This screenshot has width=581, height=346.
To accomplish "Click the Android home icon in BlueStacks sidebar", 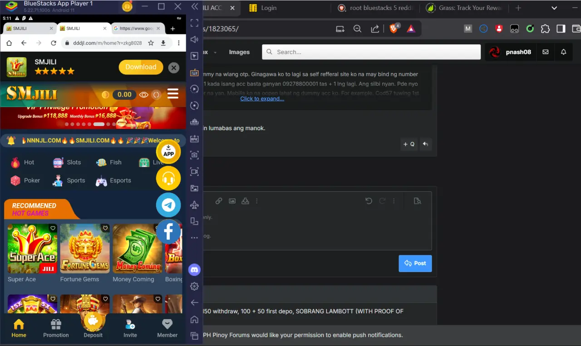I will coord(194,319).
